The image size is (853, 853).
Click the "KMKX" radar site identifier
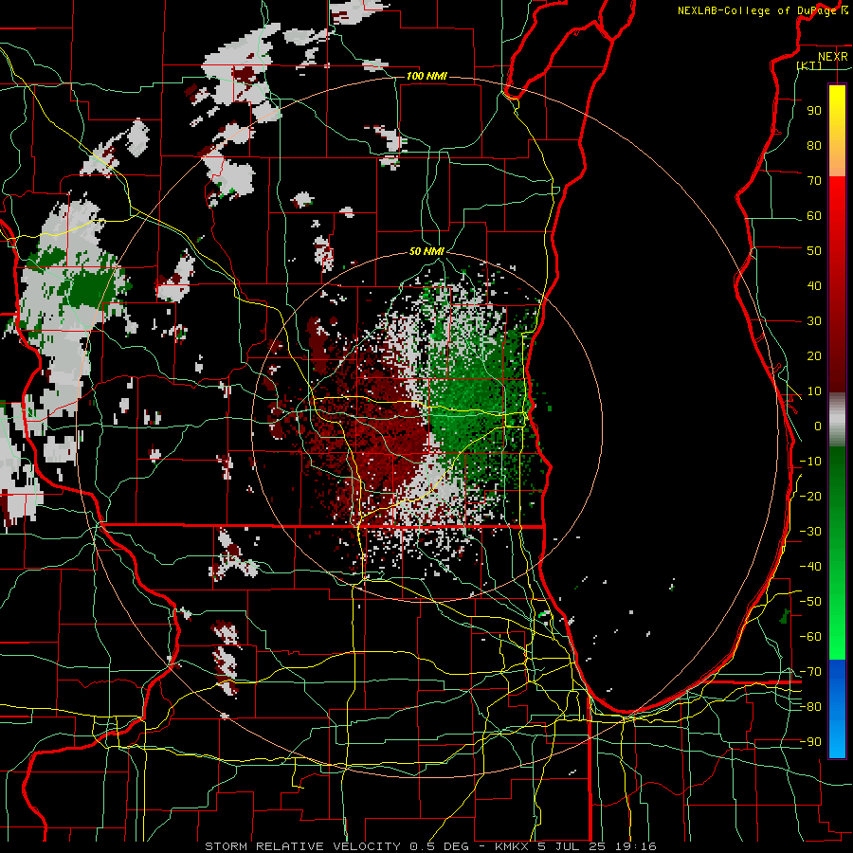coord(513,846)
